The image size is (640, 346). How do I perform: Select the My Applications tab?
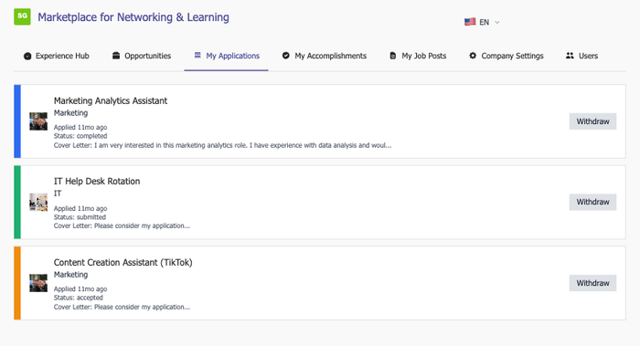pos(227,56)
